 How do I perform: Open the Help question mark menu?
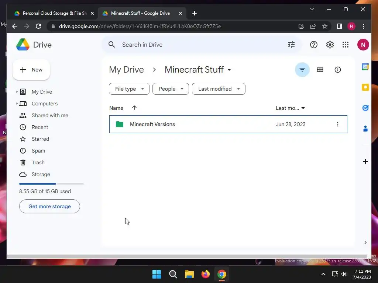314,45
